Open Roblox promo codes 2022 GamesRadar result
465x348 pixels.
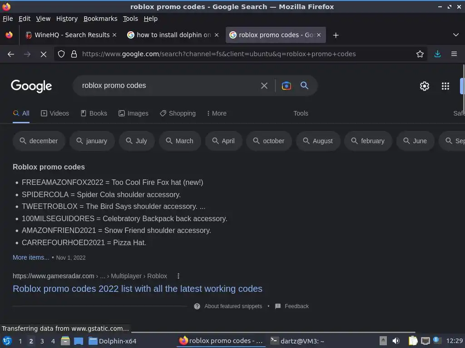[x=138, y=289]
